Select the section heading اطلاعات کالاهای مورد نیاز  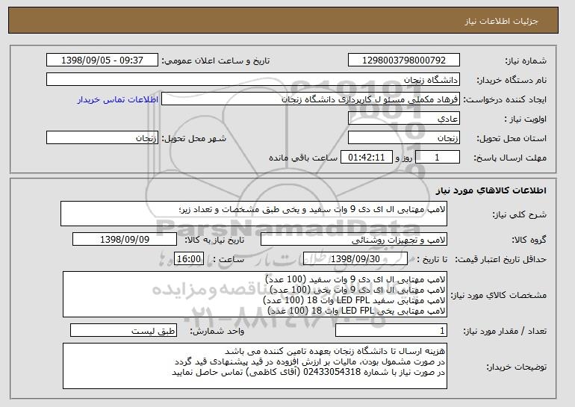[x=491, y=190]
